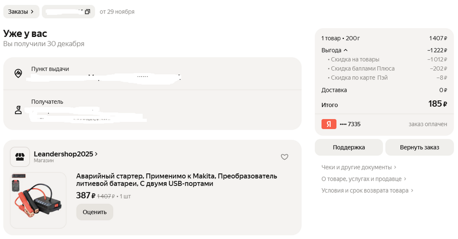458x239 pixels.
Task: Open the Аварийный стартер product title
Action: [x=176, y=180]
